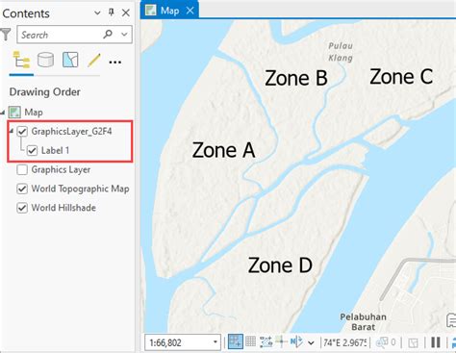Uncheck Label 1 layer visibility
This screenshot has width=456, height=353.
(x=32, y=150)
